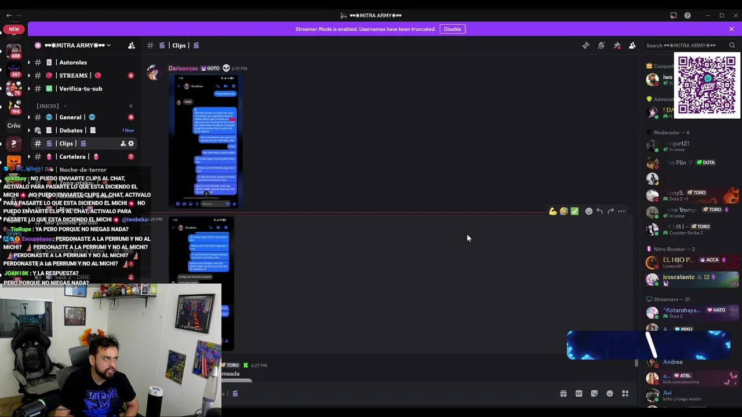The image size is (742, 417).
Task: Open member EL HIJO P... with ACCA tag
Action: 693,262
